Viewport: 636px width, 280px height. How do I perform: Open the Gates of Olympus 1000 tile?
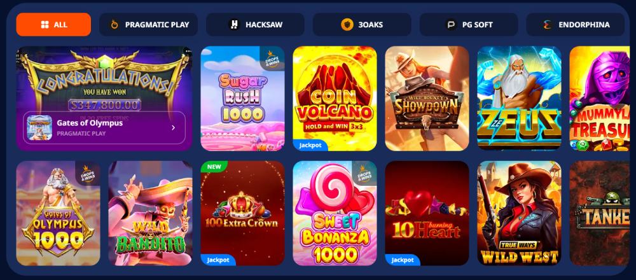[x=58, y=213]
